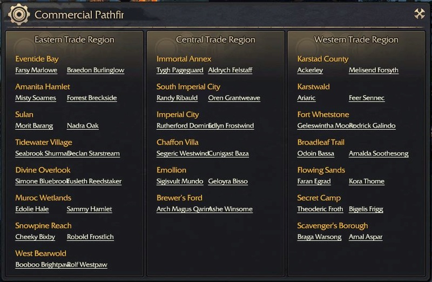Viewport: 432px width, 282px height.
Task: Pathfind to Ashe Winsome at Brewer's Ford
Action: [x=231, y=209]
